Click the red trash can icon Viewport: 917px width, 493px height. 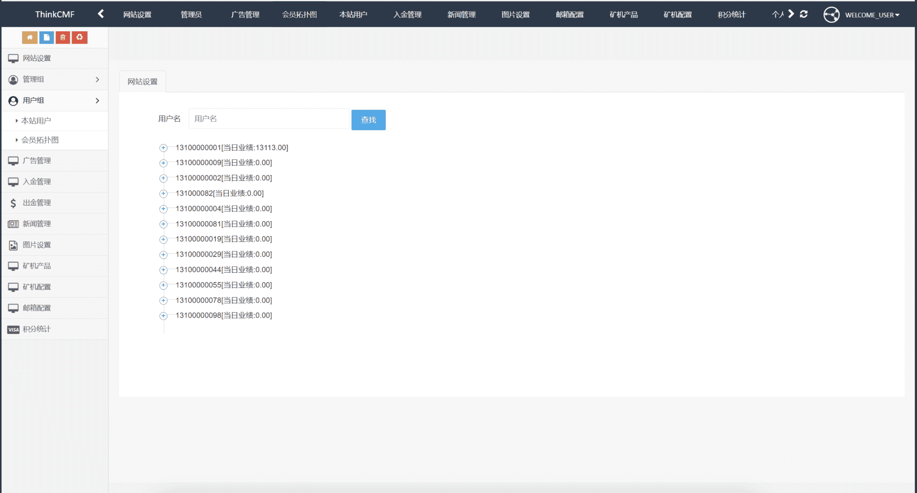tap(63, 38)
